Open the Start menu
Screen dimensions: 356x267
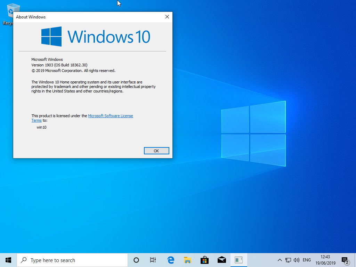8,260
